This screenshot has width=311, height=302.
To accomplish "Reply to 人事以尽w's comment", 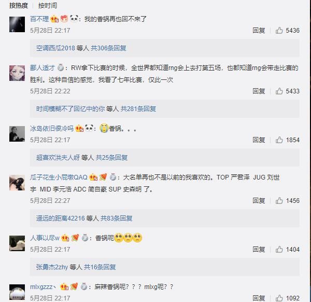I will (259, 250).
